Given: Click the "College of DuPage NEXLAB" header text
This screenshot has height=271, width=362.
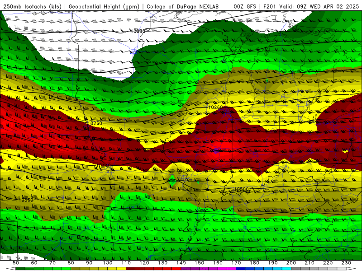Looking at the screenshot, I should click(x=183, y=7).
